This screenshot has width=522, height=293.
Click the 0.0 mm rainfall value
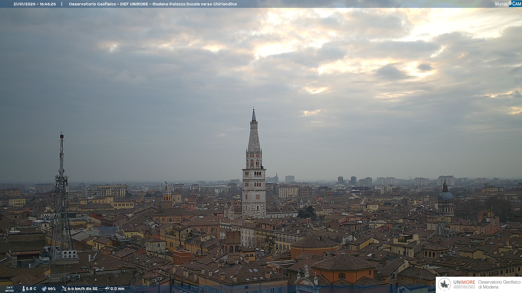117,289
